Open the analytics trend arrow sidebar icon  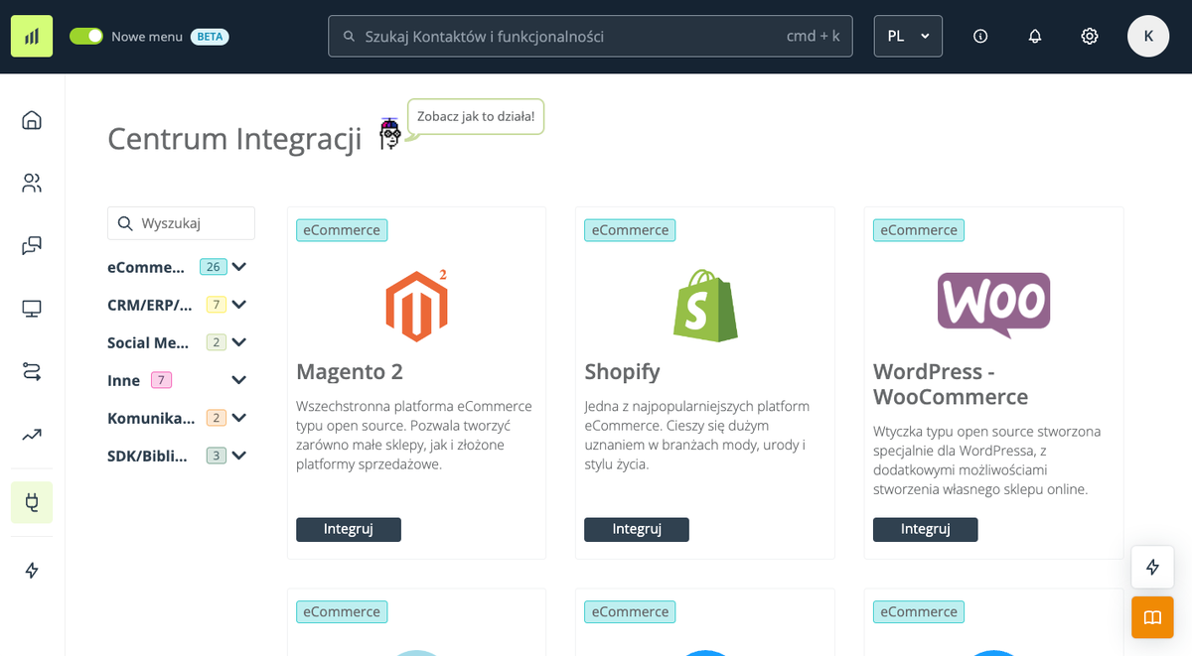[32, 434]
